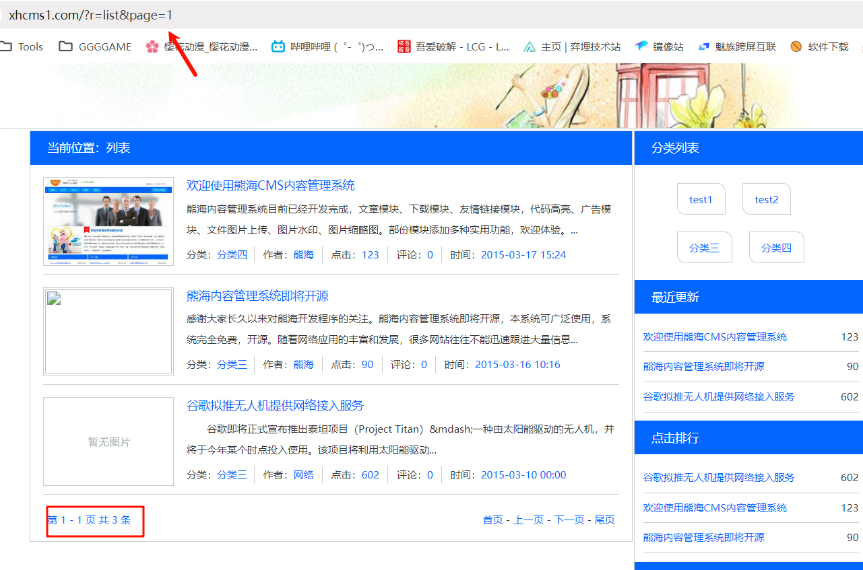Click author 网络 in the 谷歌 article

(304, 474)
